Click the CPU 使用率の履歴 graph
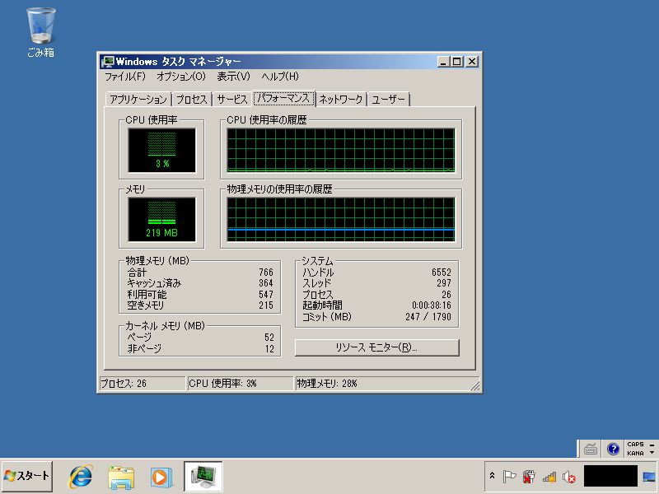Screen dimensions: 659x494 click(x=342, y=150)
